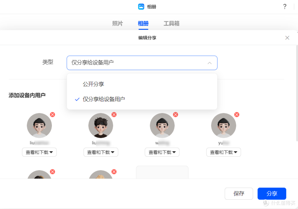298x209 pixels.
Task: Collapse the 类型 combo box
Action: coord(142,63)
